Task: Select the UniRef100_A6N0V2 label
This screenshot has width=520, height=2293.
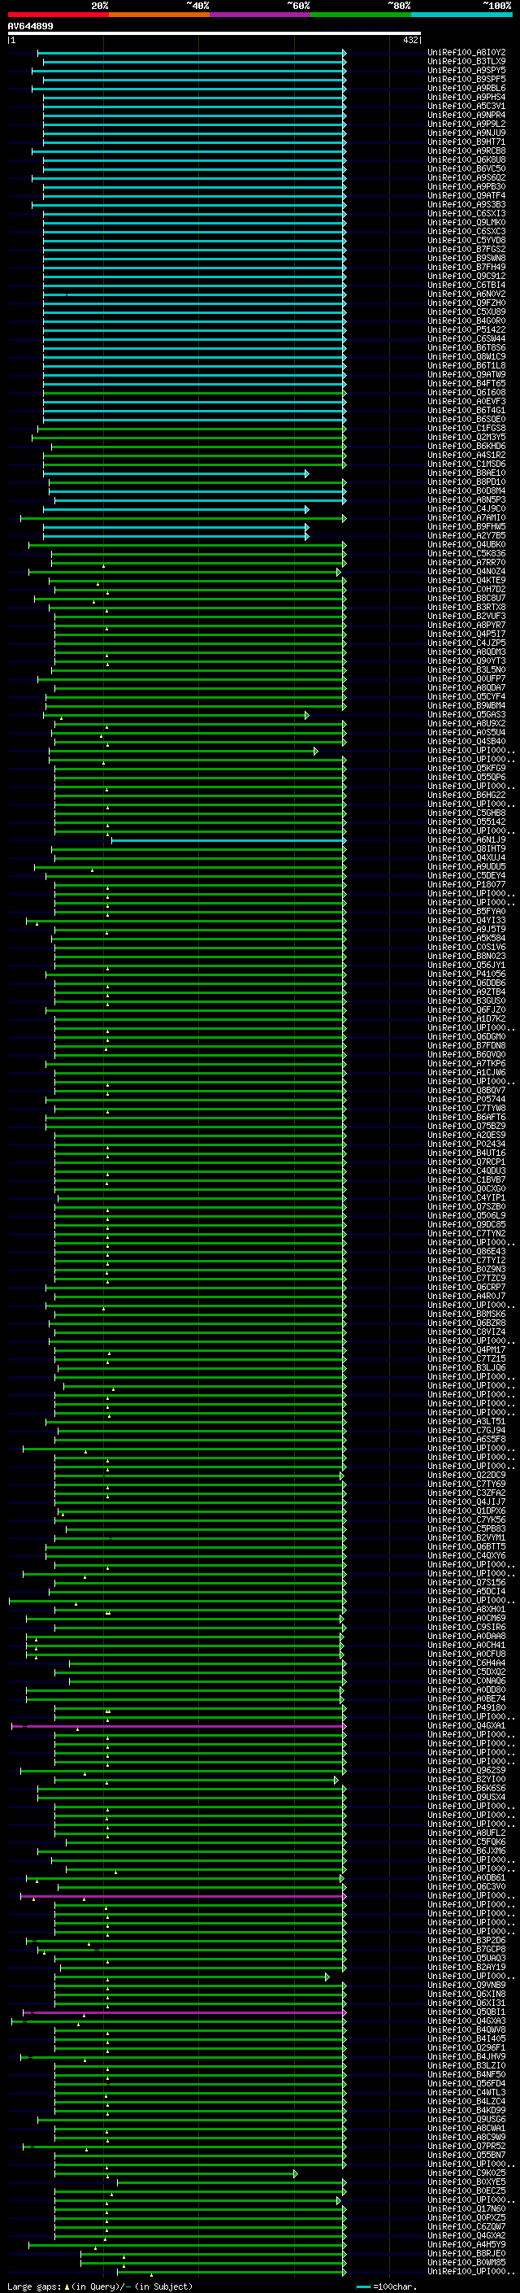Action: click(x=466, y=294)
